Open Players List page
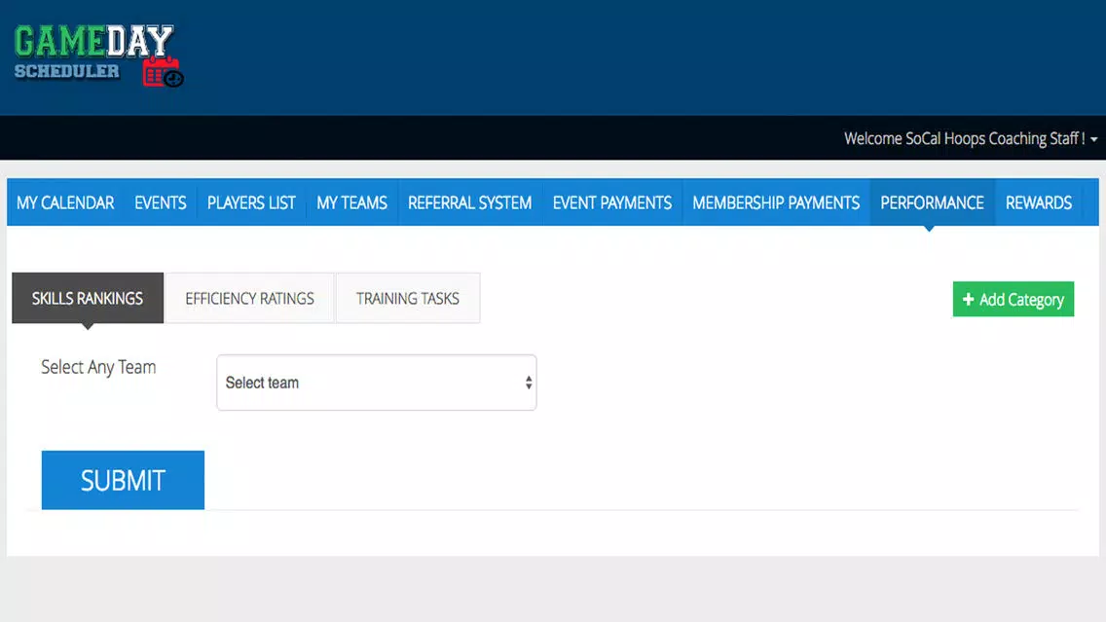The width and height of the screenshot is (1106, 622). 251,203
